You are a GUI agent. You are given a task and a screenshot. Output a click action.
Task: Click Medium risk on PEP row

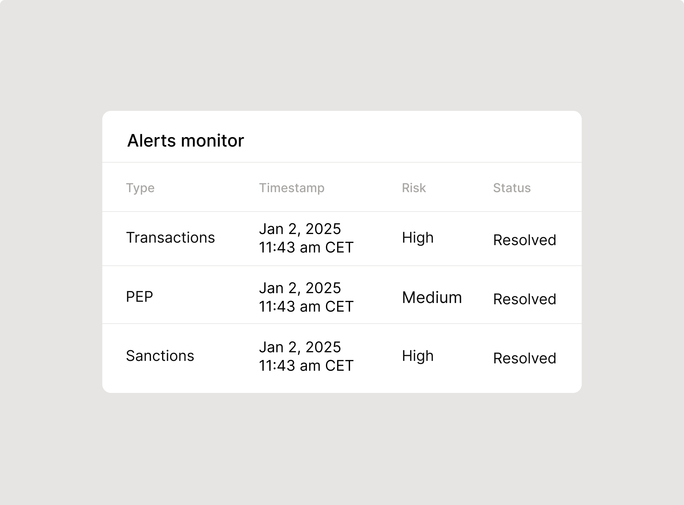pos(432,298)
